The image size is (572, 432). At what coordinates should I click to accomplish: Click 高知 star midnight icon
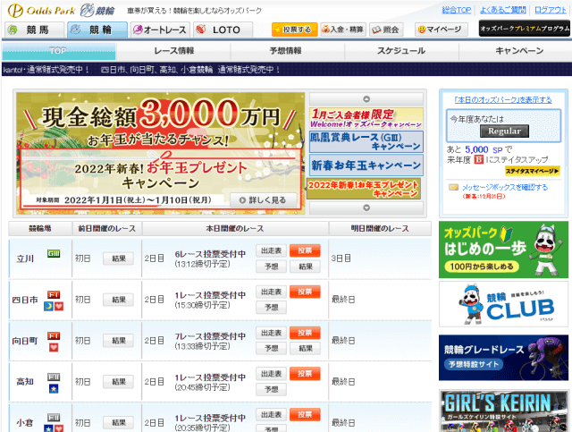(54, 388)
